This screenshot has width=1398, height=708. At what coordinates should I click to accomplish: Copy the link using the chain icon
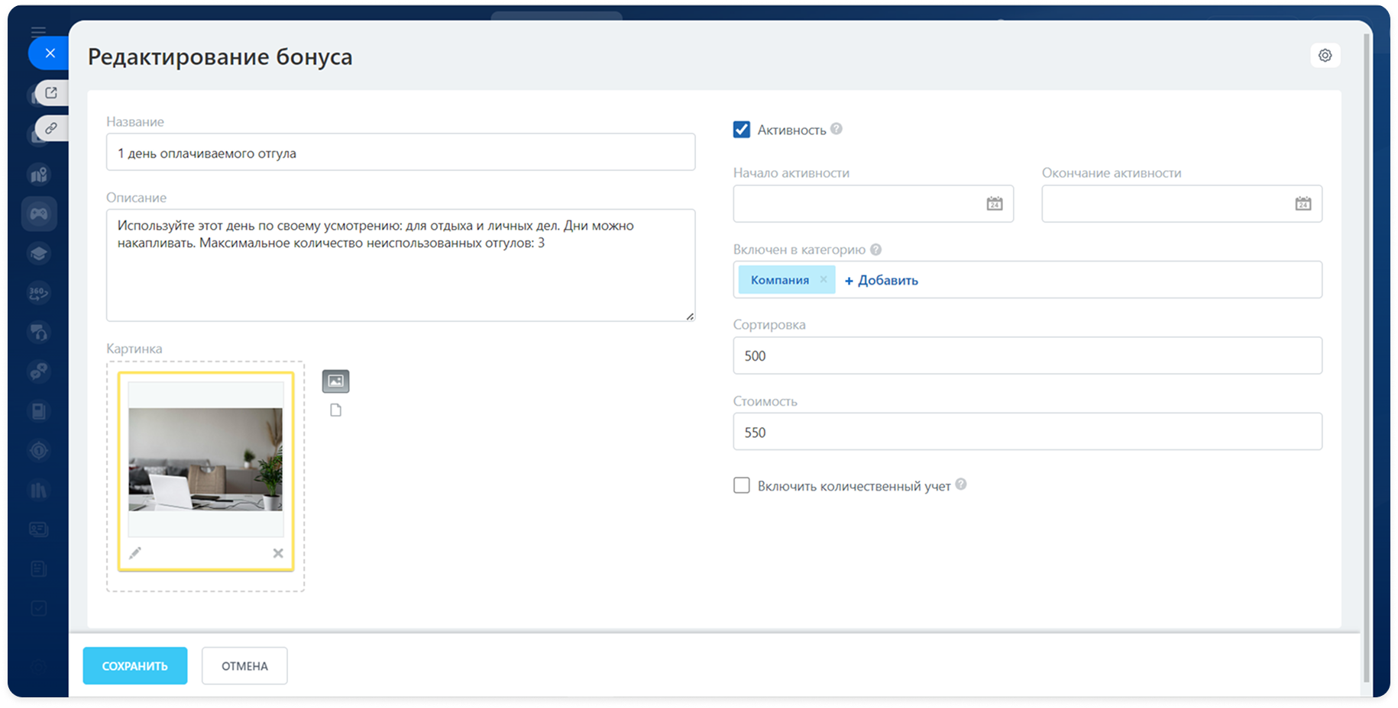(51, 128)
